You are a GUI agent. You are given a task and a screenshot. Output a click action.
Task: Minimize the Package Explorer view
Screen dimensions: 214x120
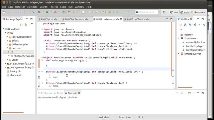(x=27, y=19)
